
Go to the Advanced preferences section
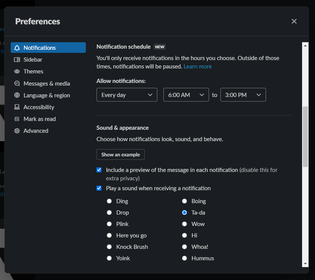coord(36,131)
